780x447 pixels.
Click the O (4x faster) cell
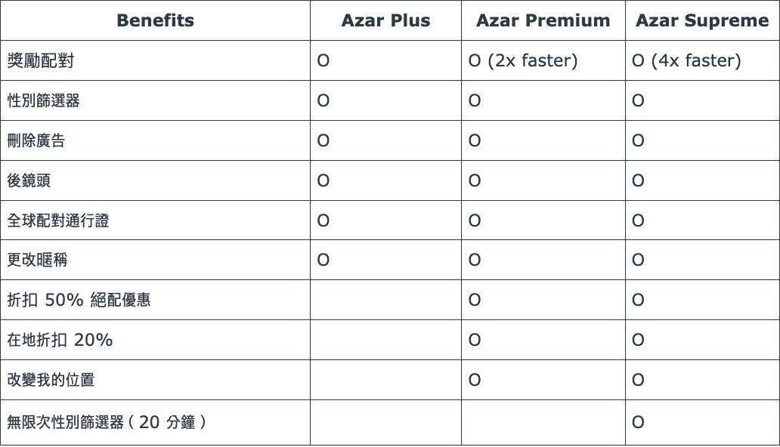tap(686, 61)
